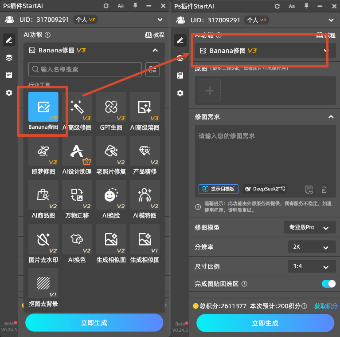Click refresh icon in left panel title bar
Viewport: 340px width, 337px height.
coord(106,6)
